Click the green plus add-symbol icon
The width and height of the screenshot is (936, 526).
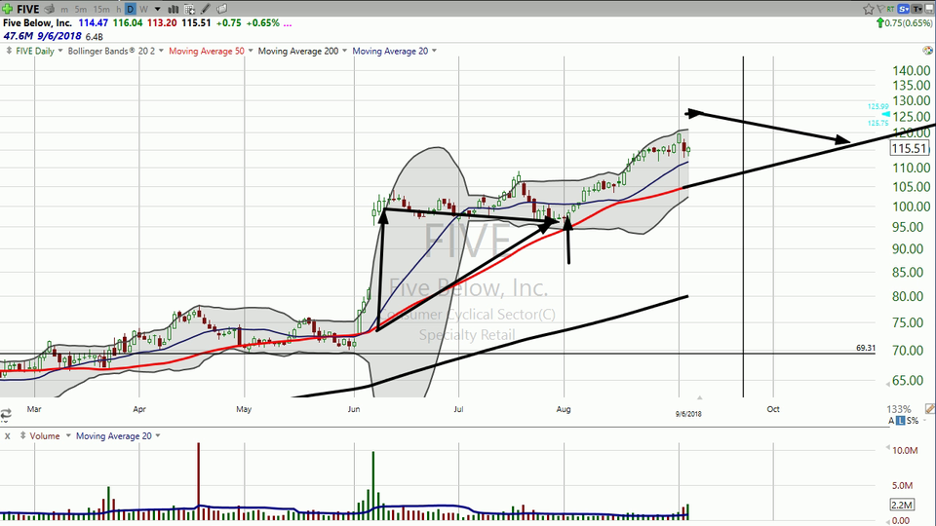coord(8,9)
